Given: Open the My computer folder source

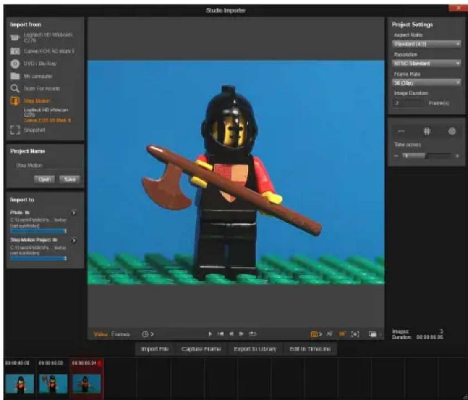Looking at the screenshot, I should [x=31, y=76].
